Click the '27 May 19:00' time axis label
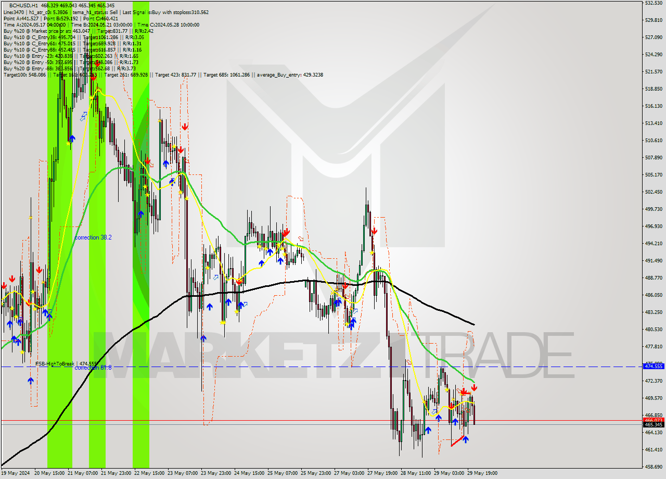Image resolution: width=666 pixels, height=479 pixels. coord(382,473)
